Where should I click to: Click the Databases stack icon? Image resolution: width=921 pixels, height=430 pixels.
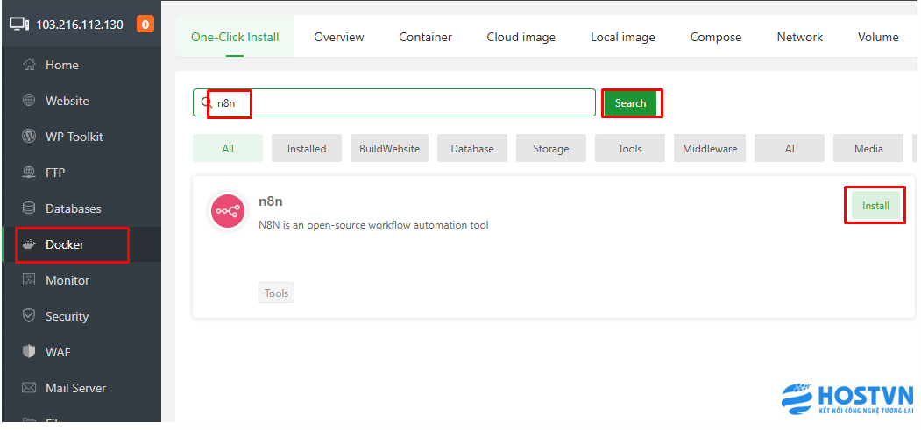[x=28, y=208]
